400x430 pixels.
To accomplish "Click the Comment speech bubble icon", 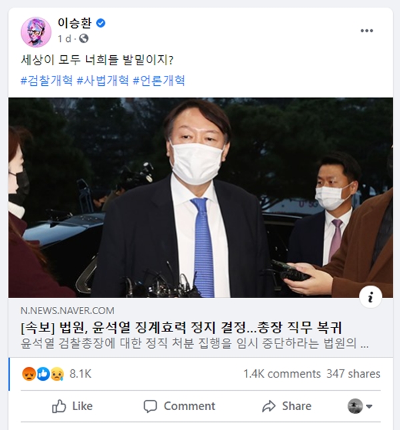I will [x=150, y=407].
